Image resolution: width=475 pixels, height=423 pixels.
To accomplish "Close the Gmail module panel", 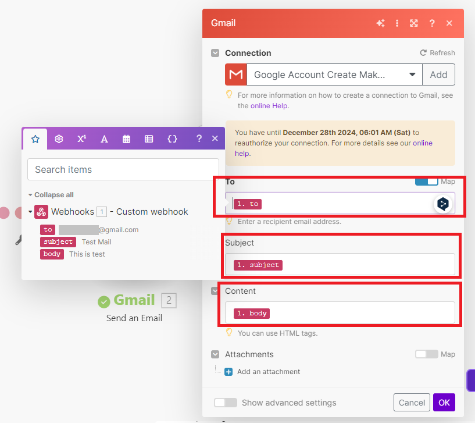I will click(x=449, y=23).
